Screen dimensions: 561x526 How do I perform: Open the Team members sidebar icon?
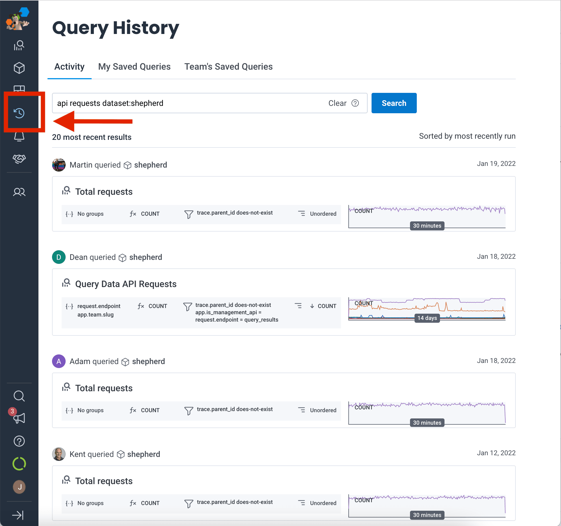click(19, 192)
